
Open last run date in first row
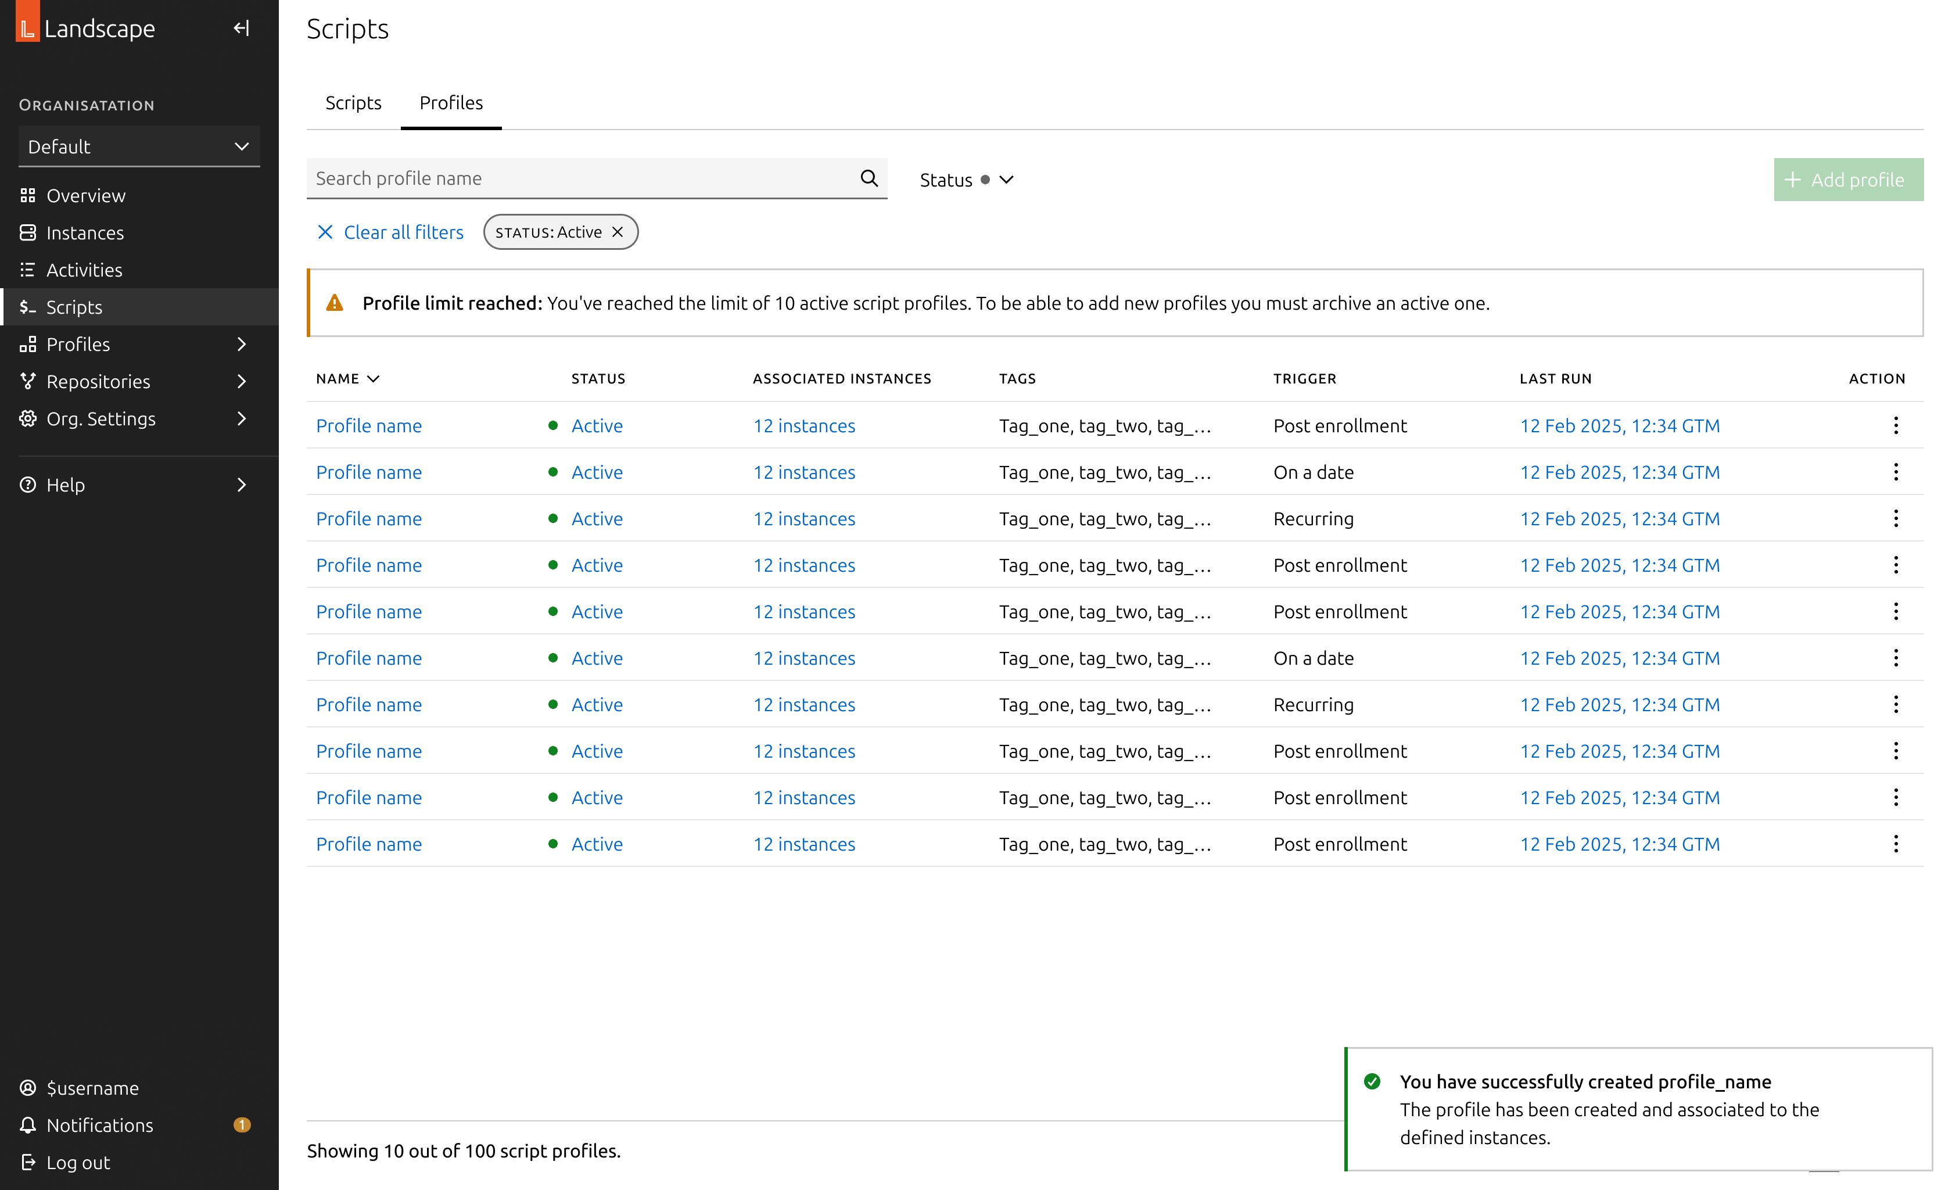click(1619, 425)
